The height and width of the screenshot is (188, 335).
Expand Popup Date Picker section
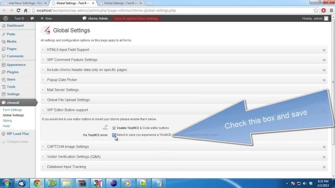pyautogui.click(x=184, y=80)
